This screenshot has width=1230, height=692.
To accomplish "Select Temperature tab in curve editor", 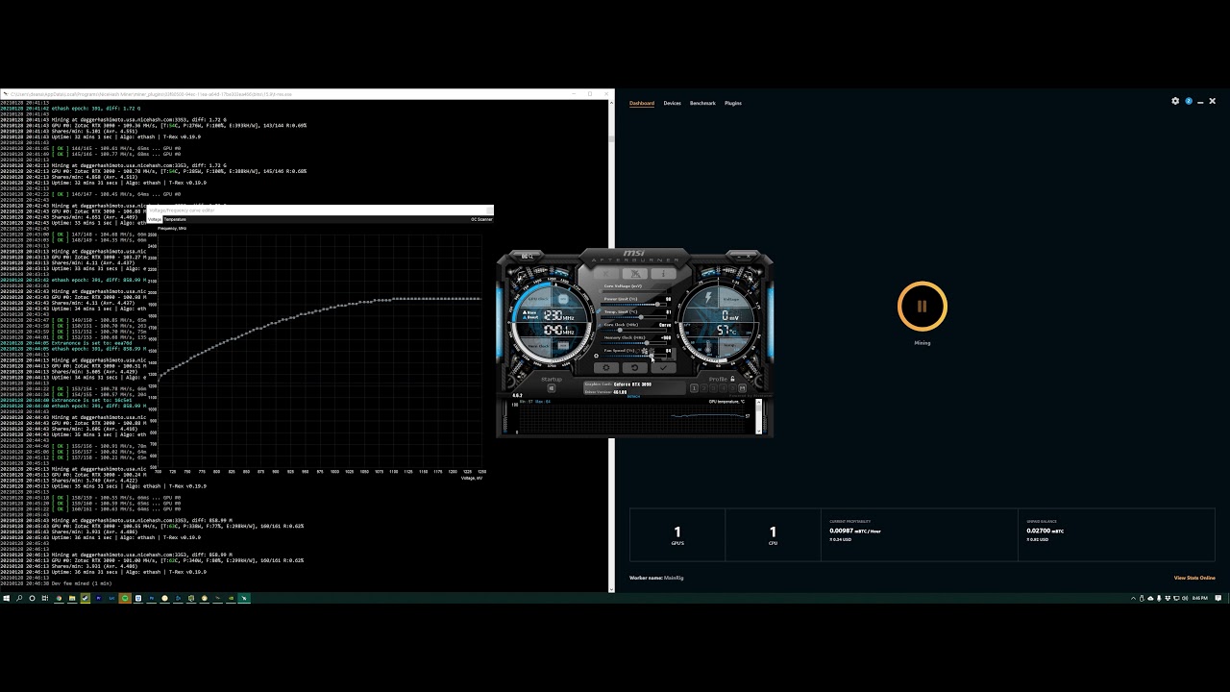I will click(175, 219).
